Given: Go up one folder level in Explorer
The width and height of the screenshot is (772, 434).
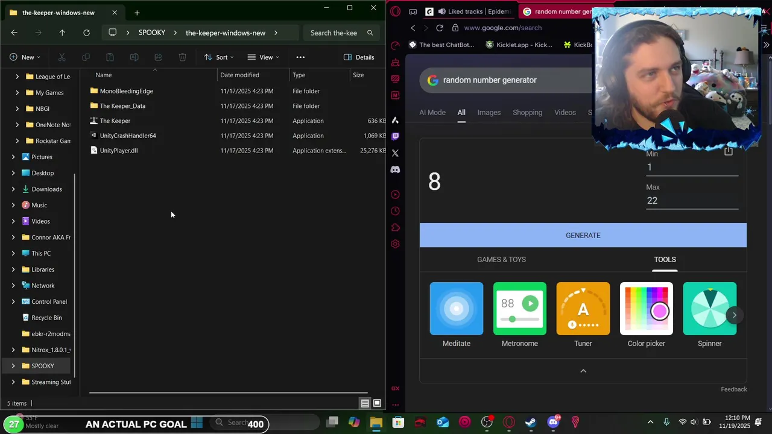Looking at the screenshot, I should coord(62,33).
